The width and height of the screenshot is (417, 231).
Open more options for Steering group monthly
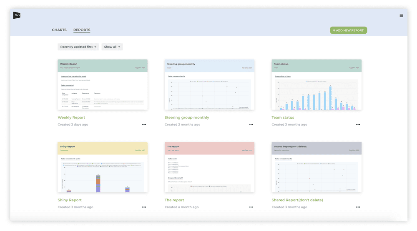click(x=251, y=124)
